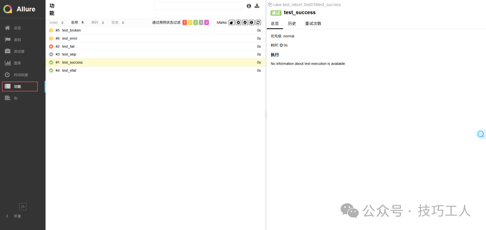
Task: Click the test_success title heading
Action: coord(300,13)
